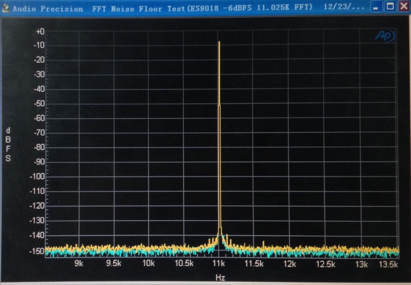Click the '9.5k' x-axis label
411x285 pixels.
113,263
